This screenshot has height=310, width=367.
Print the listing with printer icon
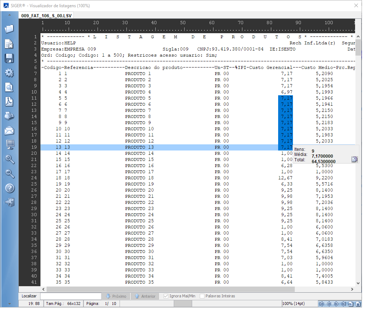pos(9,116)
